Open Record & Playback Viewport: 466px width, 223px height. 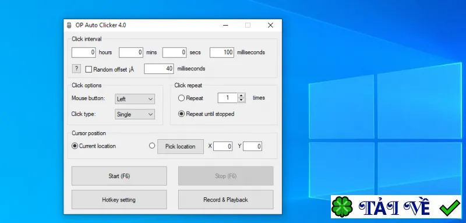[226, 200]
